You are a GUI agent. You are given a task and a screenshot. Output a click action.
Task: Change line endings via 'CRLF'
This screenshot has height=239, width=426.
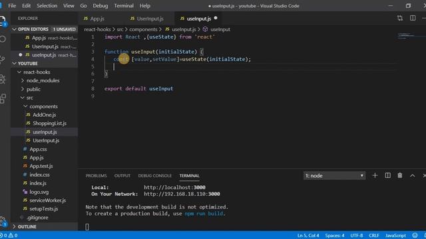pos(374,236)
